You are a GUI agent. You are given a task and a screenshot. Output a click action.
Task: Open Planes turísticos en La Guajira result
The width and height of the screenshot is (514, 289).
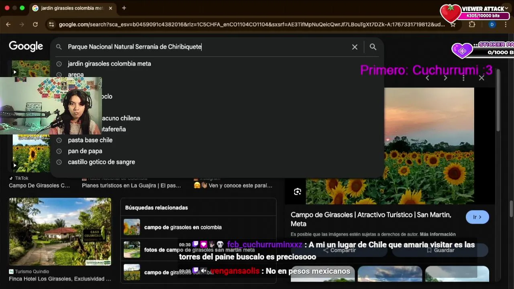(131, 185)
